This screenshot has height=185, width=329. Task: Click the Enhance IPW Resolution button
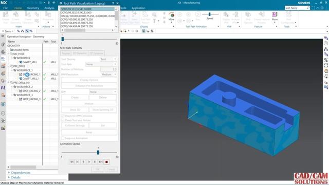pyautogui.click(x=89, y=86)
